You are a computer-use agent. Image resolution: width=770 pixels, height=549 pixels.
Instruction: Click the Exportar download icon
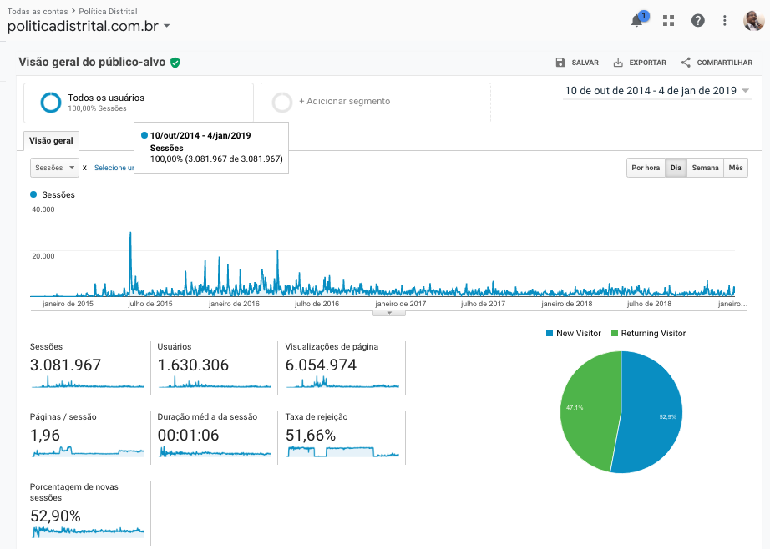pyautogui.click(x=618, y=63)
